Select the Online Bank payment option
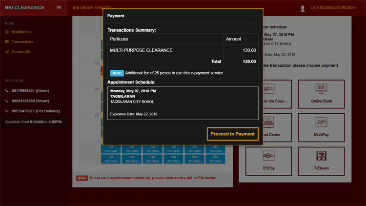The height and width of the screenshot is (206, 366). click(x=321, y=94)
